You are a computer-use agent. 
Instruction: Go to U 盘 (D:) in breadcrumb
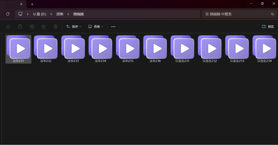[x=40, y=14]
